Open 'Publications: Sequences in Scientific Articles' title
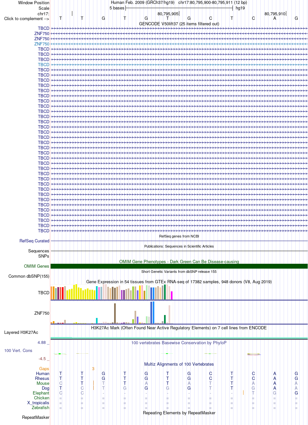The width and height of the screenshot is (308, 425). 179,246
